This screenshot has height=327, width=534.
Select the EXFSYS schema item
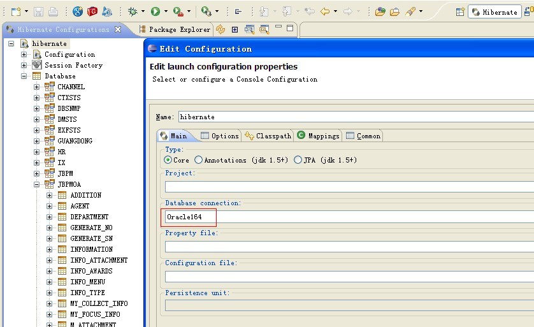69,130
